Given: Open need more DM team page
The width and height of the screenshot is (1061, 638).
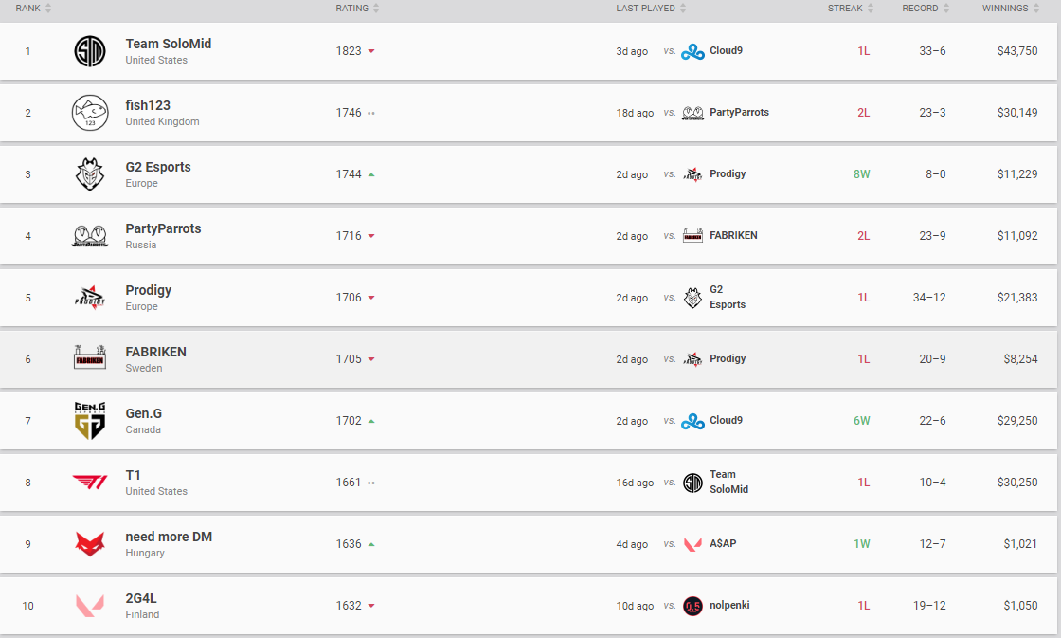Looking at the screenshot, I should click(169, 538).
